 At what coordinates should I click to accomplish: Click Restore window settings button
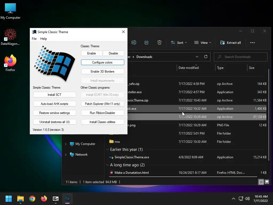(x=54, y=113)
